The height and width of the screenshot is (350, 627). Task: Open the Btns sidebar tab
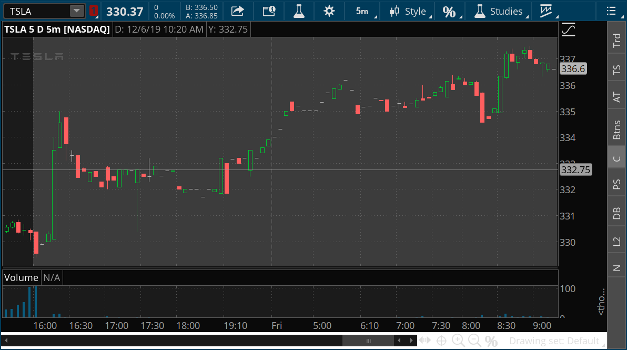pos(616,129)
